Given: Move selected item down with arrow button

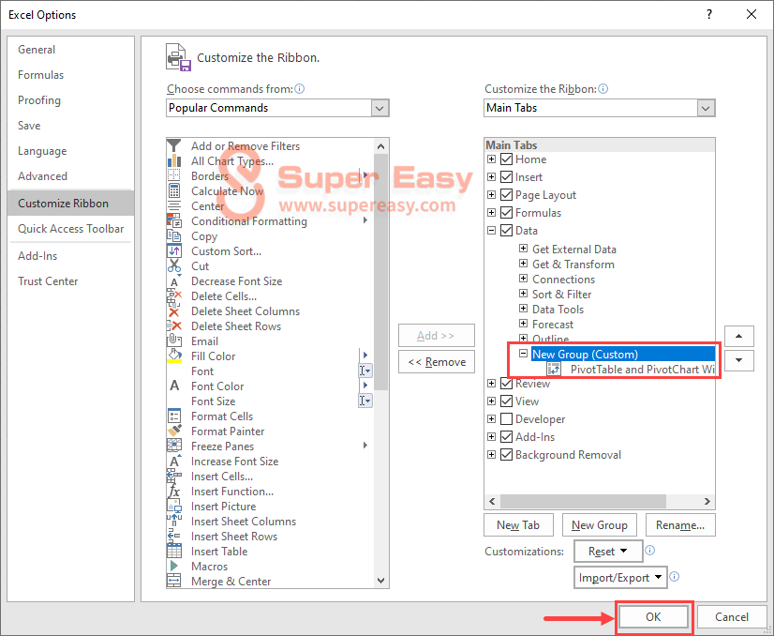Looking at the screenshot, I should [739, 360].
